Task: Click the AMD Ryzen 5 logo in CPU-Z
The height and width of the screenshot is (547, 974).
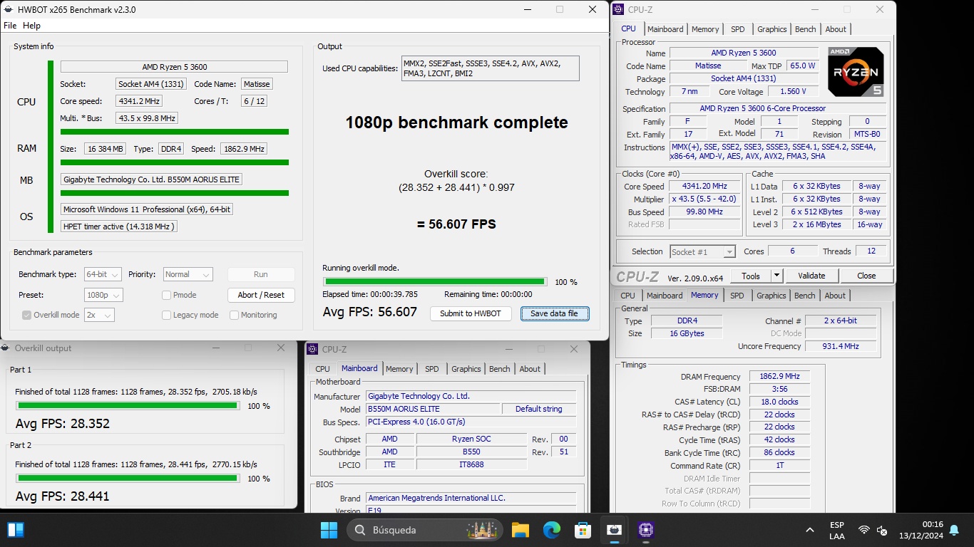Action: [856, 72]
